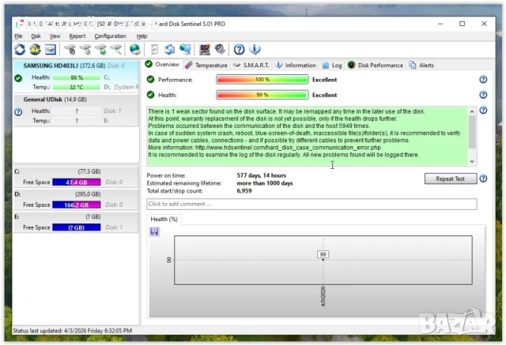The image size is (506, 345).
Task: Open the Disk Performance tab
Action: [x=376, y=66]
